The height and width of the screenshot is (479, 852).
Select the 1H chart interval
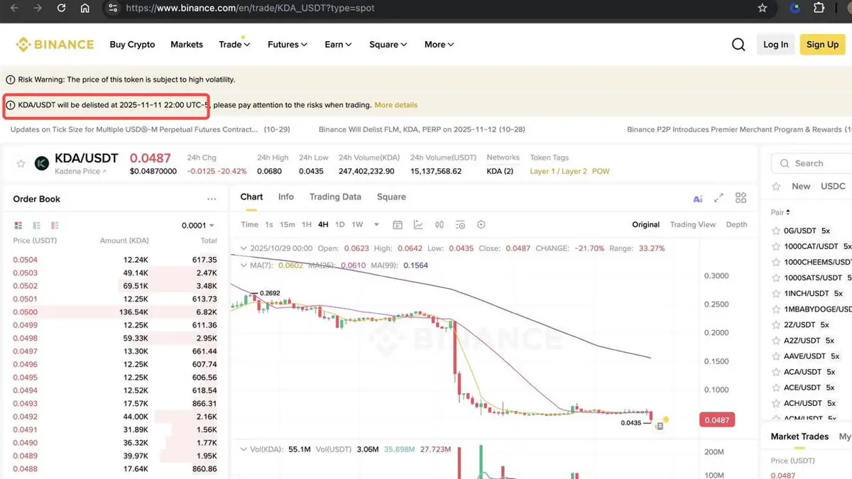click(307, 224)
